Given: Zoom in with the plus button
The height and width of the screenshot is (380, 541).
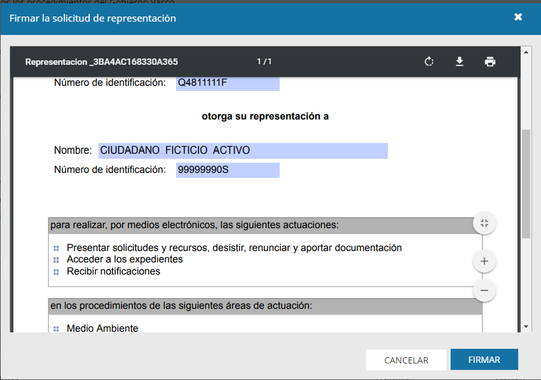Looking at the screenshot, I should click(484, 261).
